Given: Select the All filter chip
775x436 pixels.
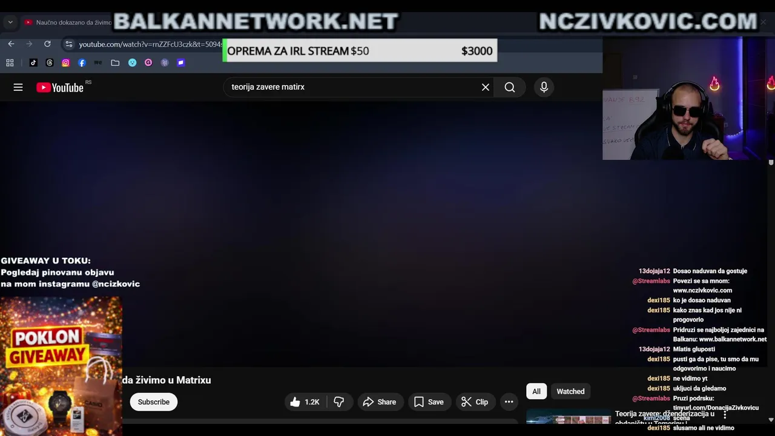Looking at the screenshot, I should coord(536,392).
